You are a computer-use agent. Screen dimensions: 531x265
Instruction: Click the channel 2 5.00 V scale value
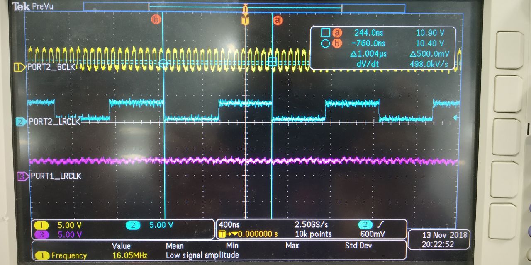(x=161, y=225)
